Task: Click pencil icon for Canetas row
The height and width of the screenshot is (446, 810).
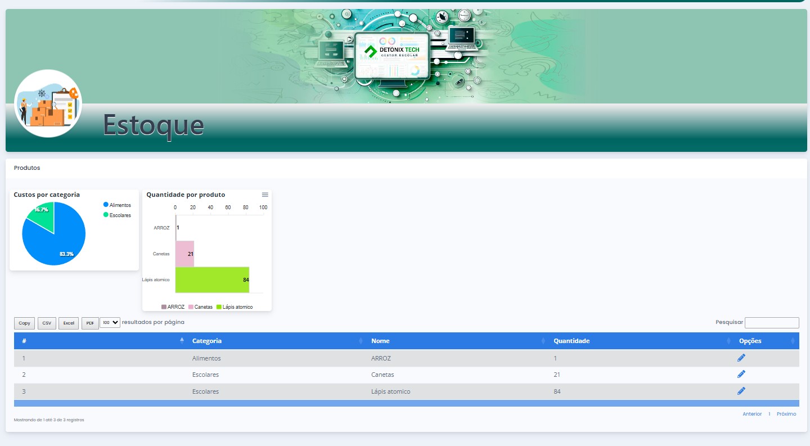Action: (x=741, y=374)
